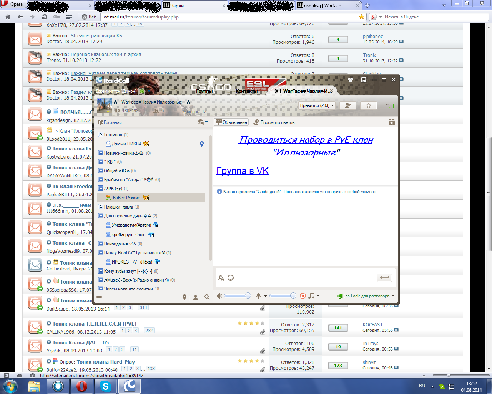Open the Opera menu button

pos(13,4)
